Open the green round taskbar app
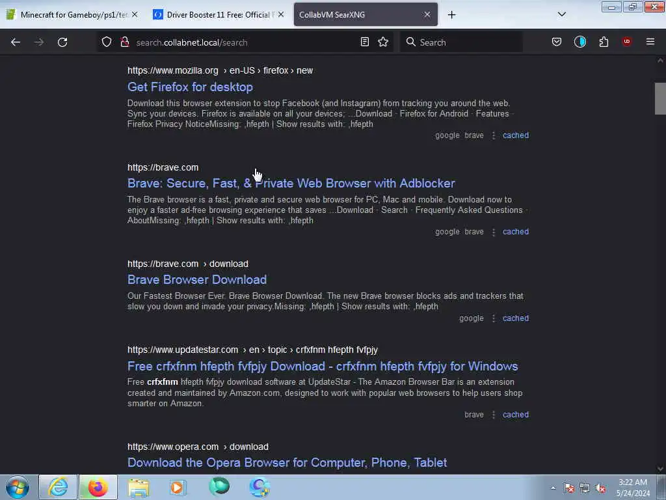 coord(219,487)
